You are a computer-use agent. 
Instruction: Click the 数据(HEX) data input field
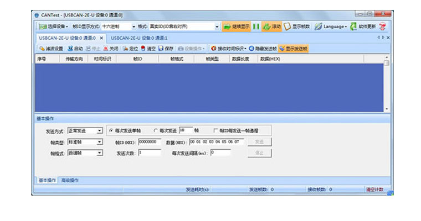pyautogui.click(x=216, y=141)
